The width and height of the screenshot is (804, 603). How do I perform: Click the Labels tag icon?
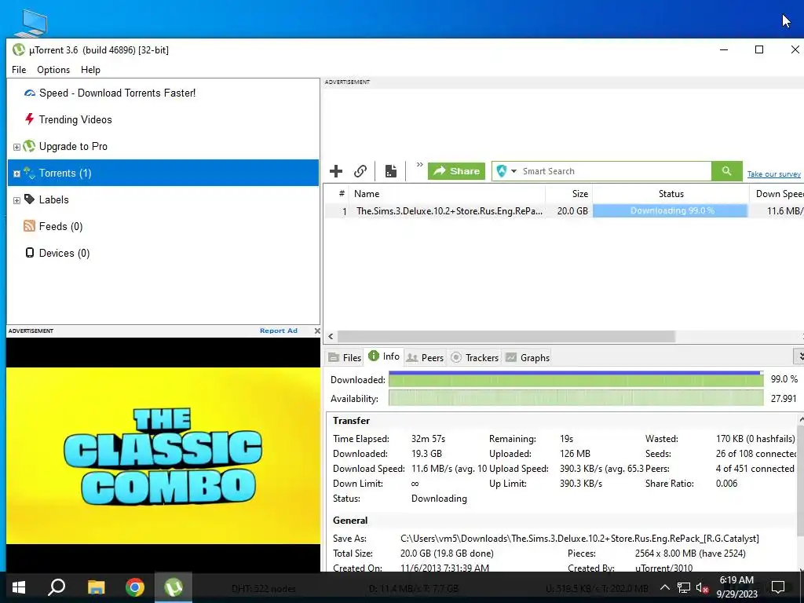point(29,199)
